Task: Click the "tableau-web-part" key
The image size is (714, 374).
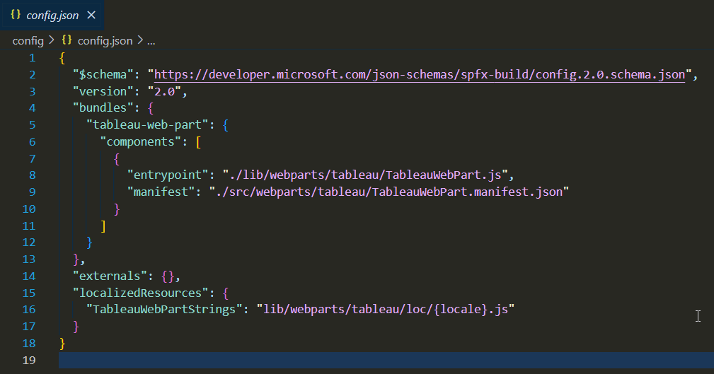Action: [142, 126]
